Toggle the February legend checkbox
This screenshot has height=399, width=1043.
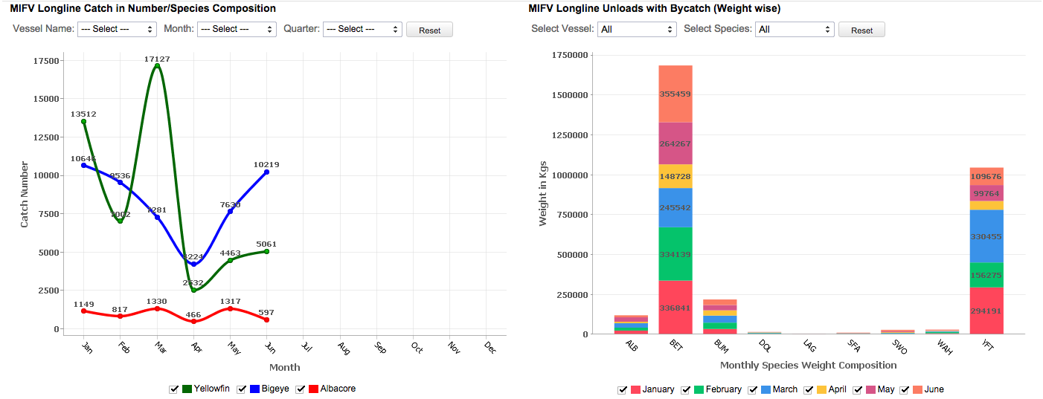[686, 389]
